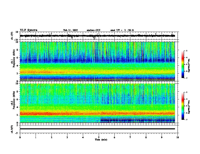Click time axis tick label "0"

point(20,137)
